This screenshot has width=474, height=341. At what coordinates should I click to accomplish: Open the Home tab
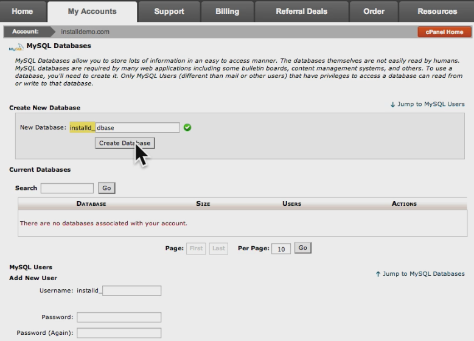23,12
